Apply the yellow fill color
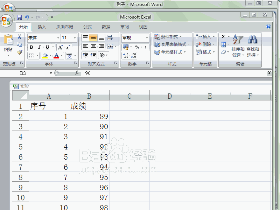280x210 pixels. pos(45,56)
